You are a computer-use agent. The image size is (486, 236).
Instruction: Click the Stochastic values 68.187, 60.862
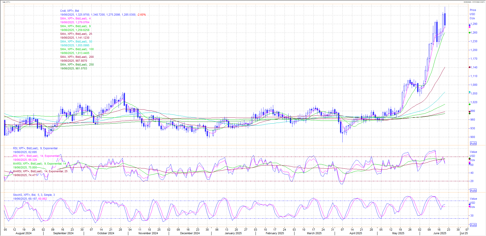coord(30,199)
